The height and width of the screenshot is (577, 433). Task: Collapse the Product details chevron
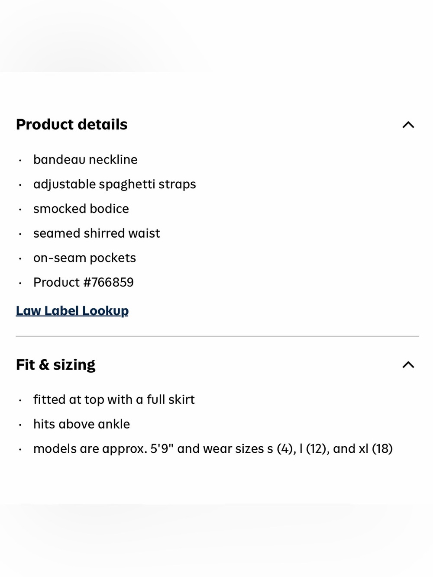click(408, 125)
